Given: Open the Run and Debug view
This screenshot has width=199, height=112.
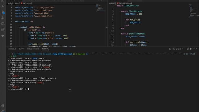Looking at the screenshot, I should tap(3, 18).
